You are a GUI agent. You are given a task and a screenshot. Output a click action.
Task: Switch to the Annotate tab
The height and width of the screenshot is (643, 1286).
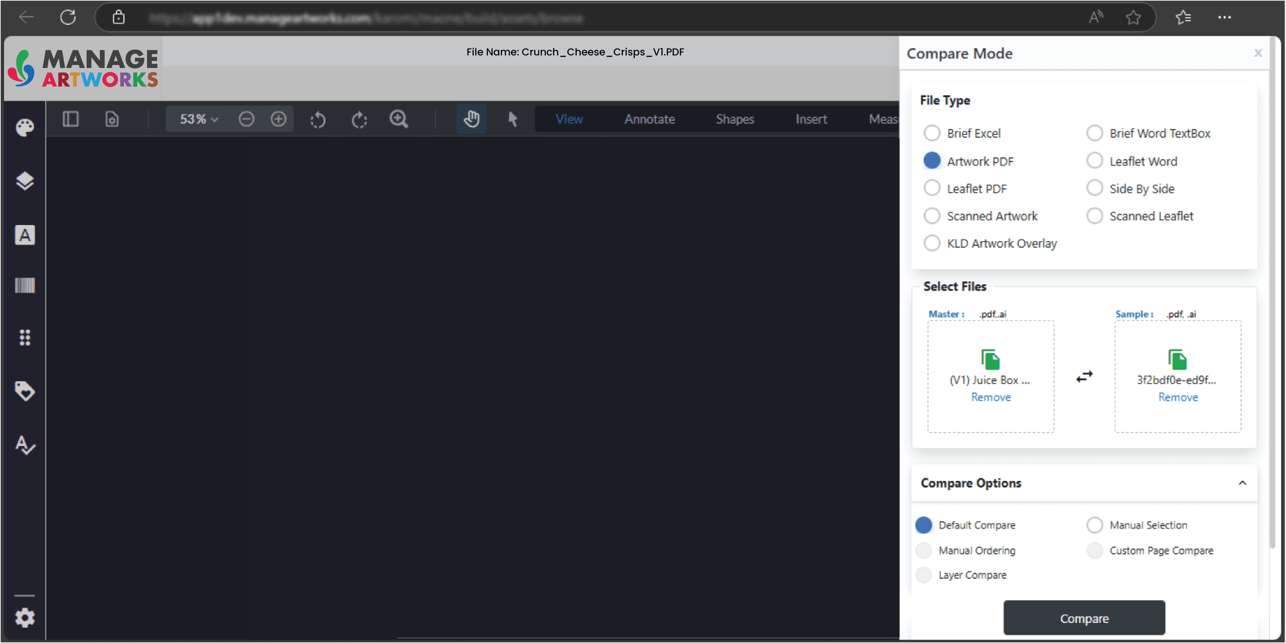pyautogui.click(x=649, y=119)
